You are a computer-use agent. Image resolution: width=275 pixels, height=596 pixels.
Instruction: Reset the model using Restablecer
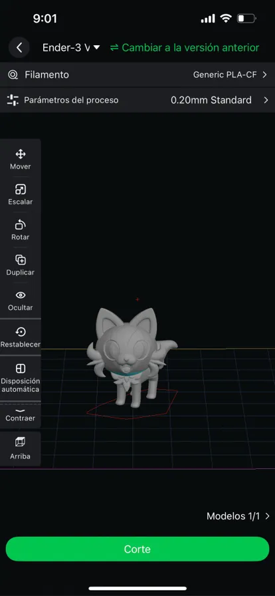(x=20, y=337)
